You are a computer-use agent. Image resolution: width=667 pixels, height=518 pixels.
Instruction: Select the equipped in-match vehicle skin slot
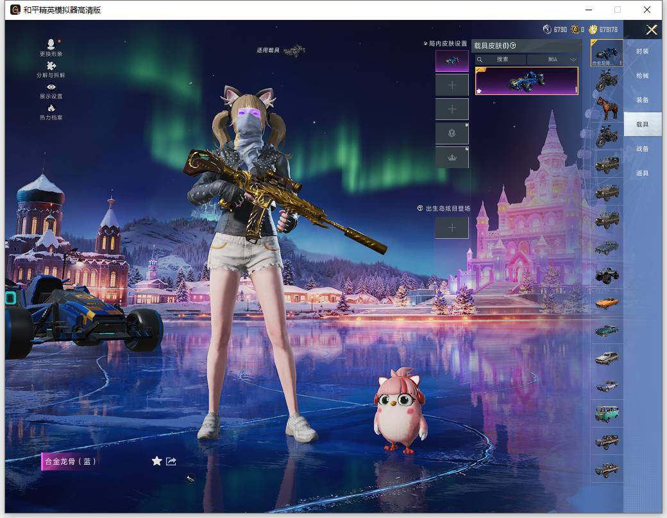click(452, 61)
